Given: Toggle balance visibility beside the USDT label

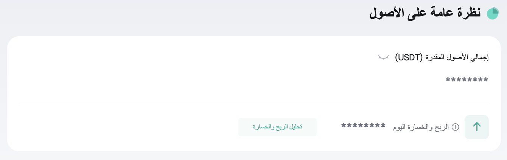Looking at the screenshot, I should [x=383, y=57].
